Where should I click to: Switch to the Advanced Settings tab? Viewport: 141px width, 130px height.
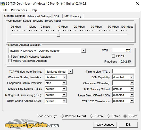click(39, 16)
